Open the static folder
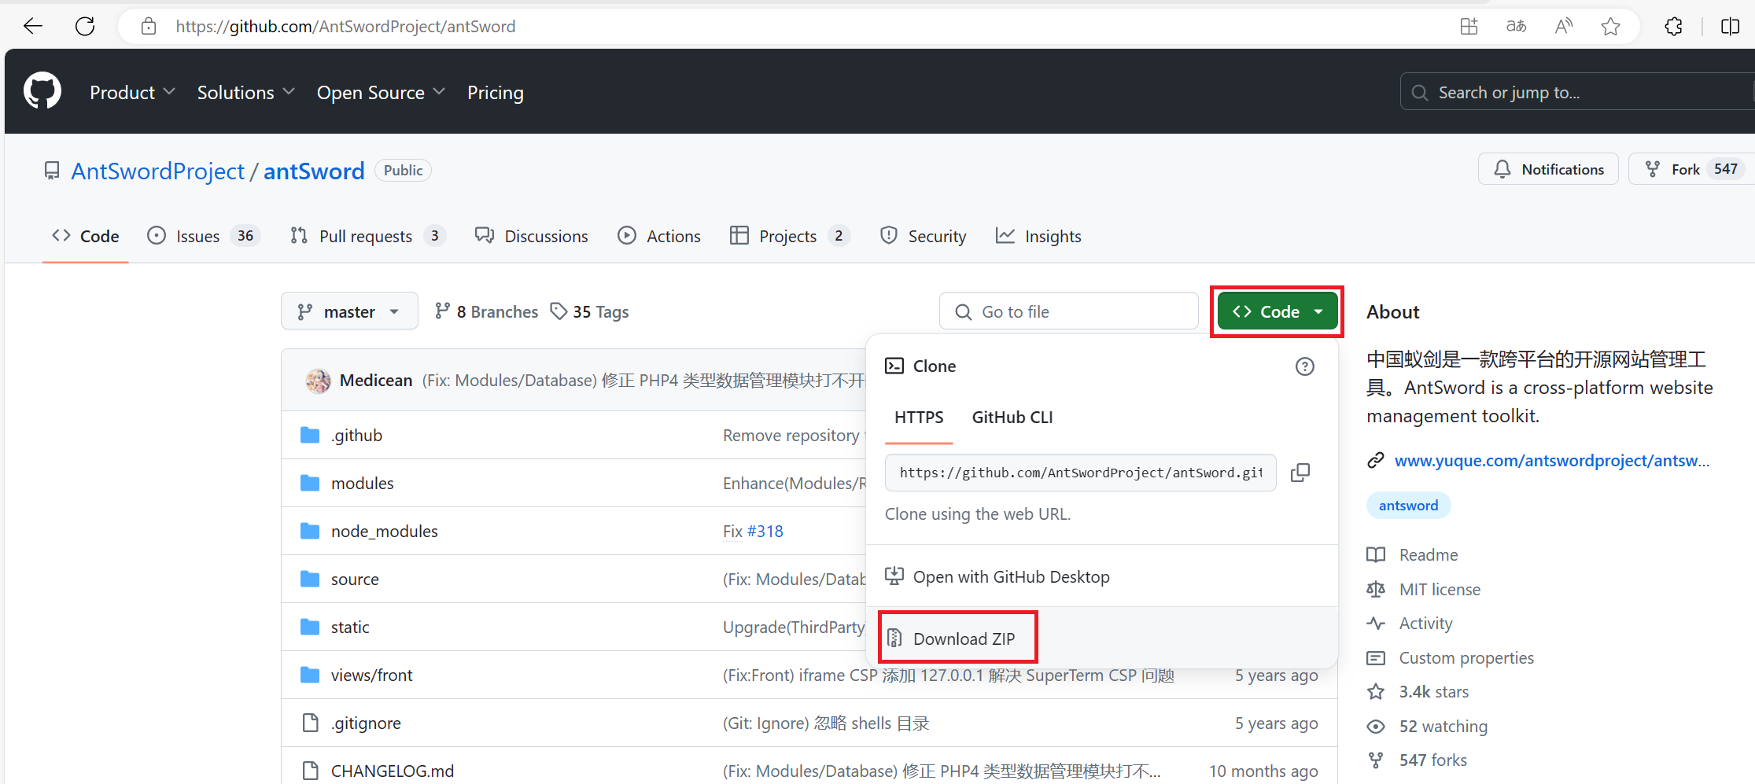1755x784 pixels. (x=350, y=627)
